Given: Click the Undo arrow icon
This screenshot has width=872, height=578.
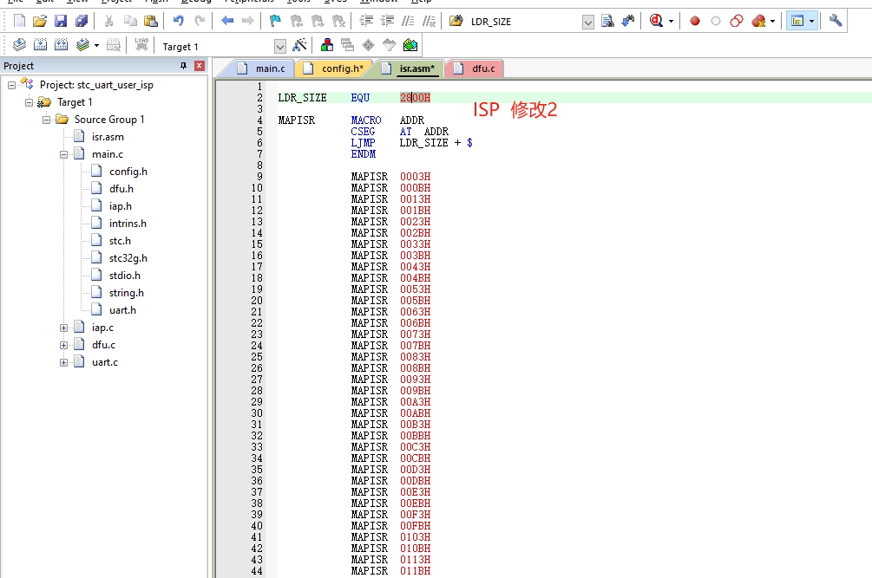Looking at the screenshot, I should 178,21.
